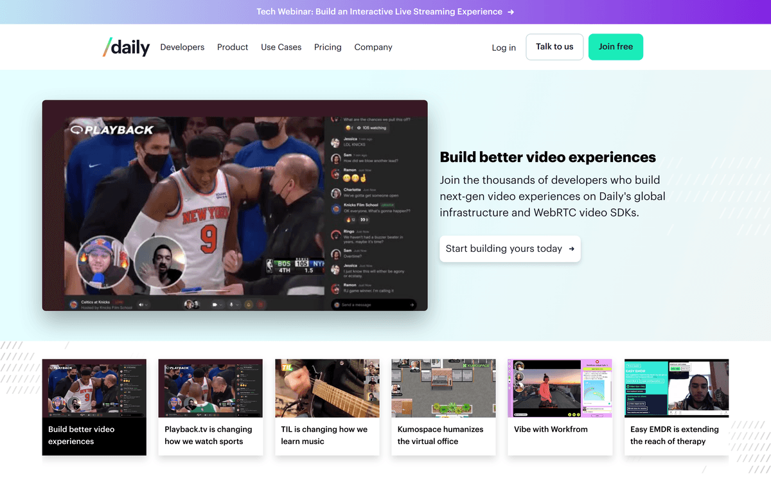771x482 pixels.
Task: Click the main Playback hero video
Action: click(x=235, y=206)
